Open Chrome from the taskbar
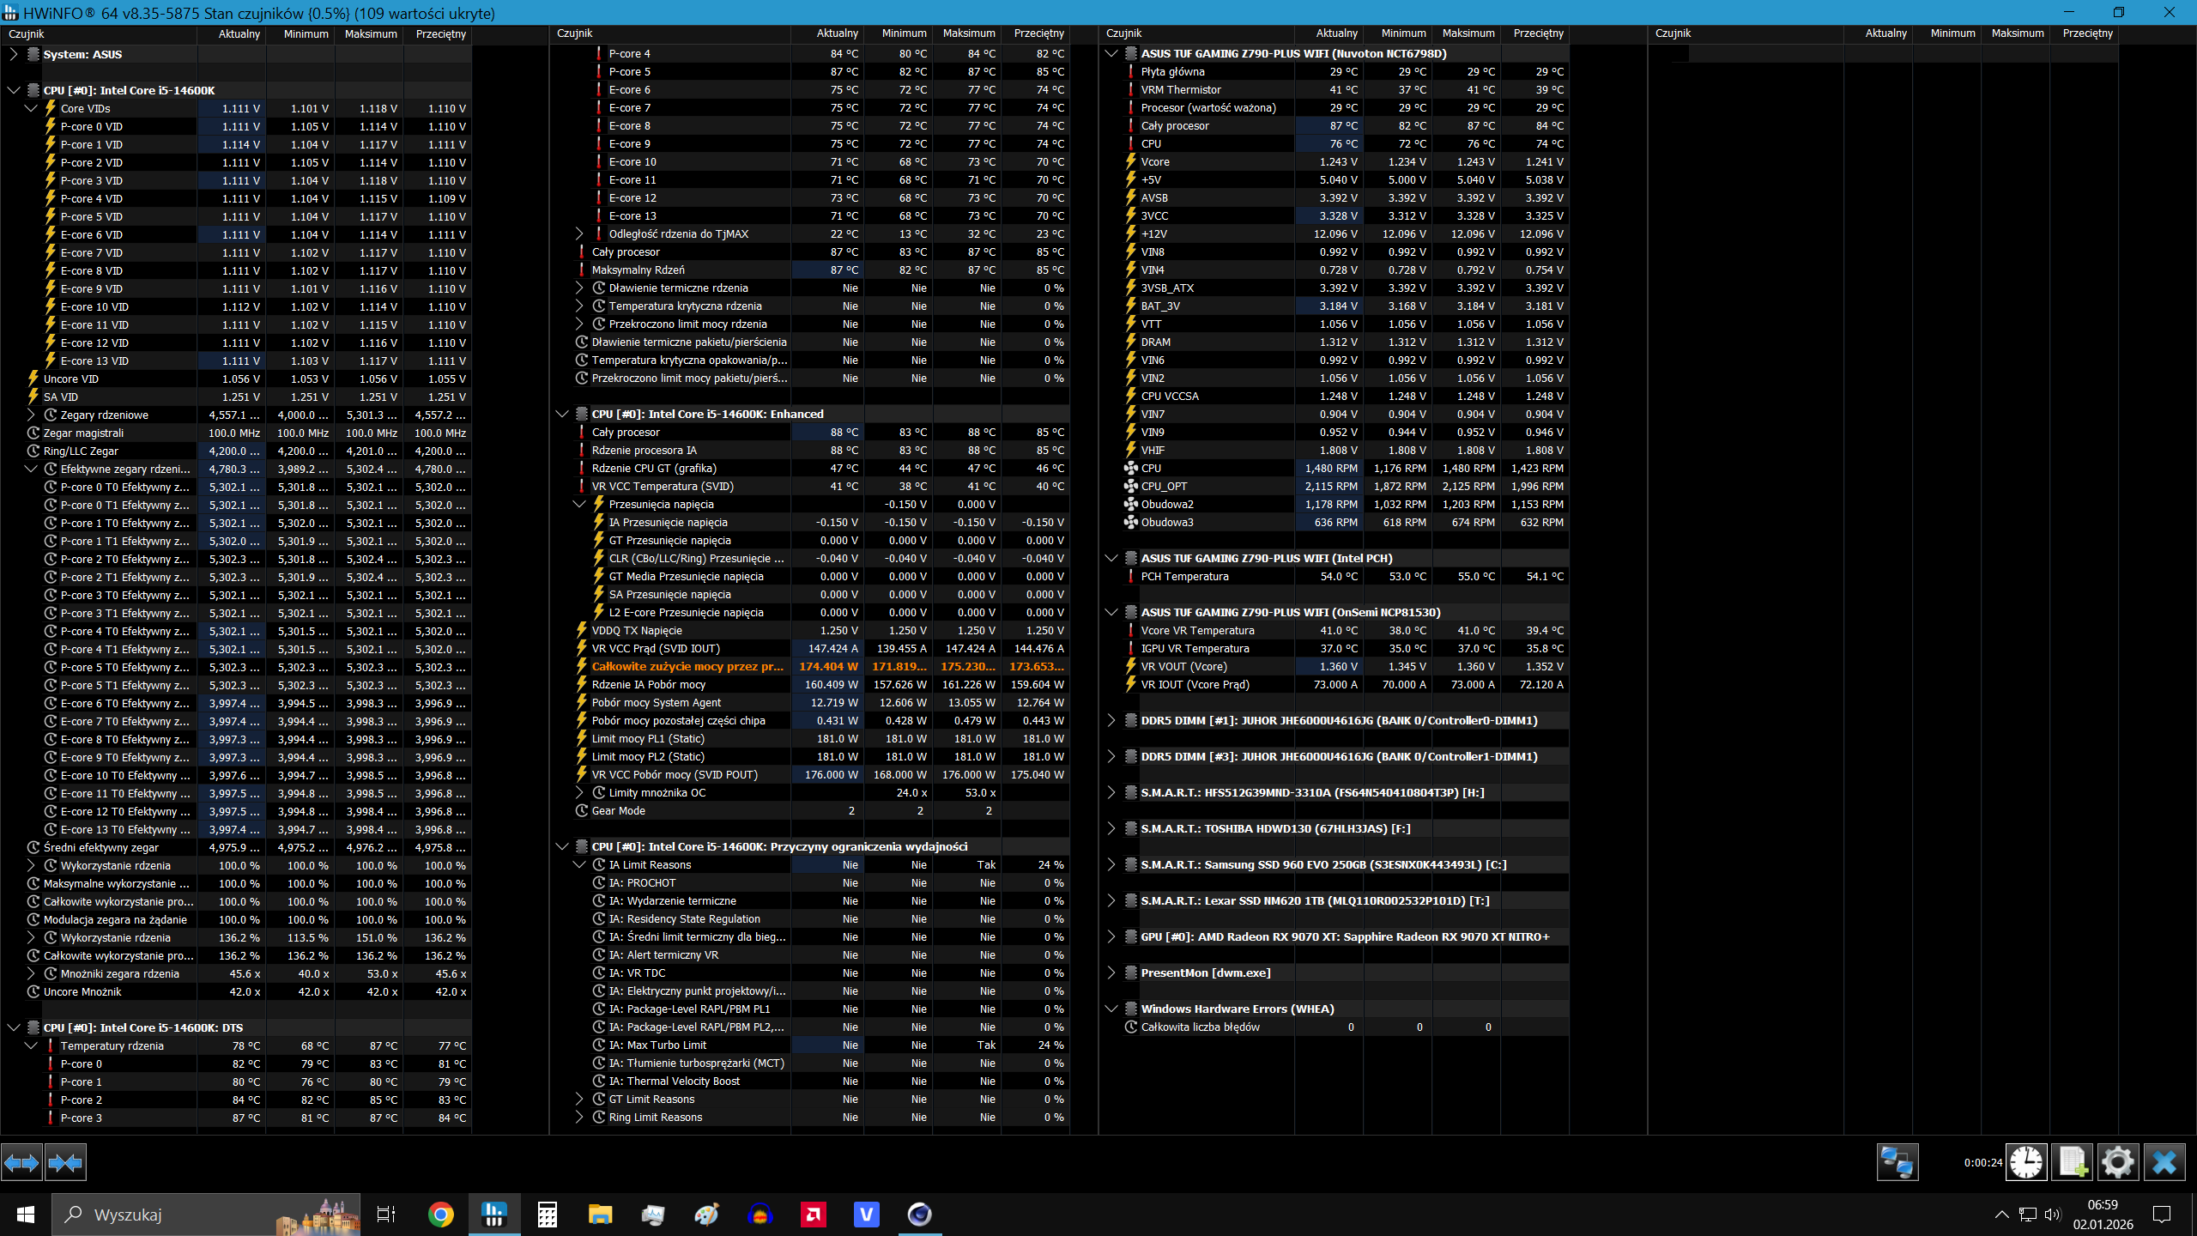 coord(441,1215)
